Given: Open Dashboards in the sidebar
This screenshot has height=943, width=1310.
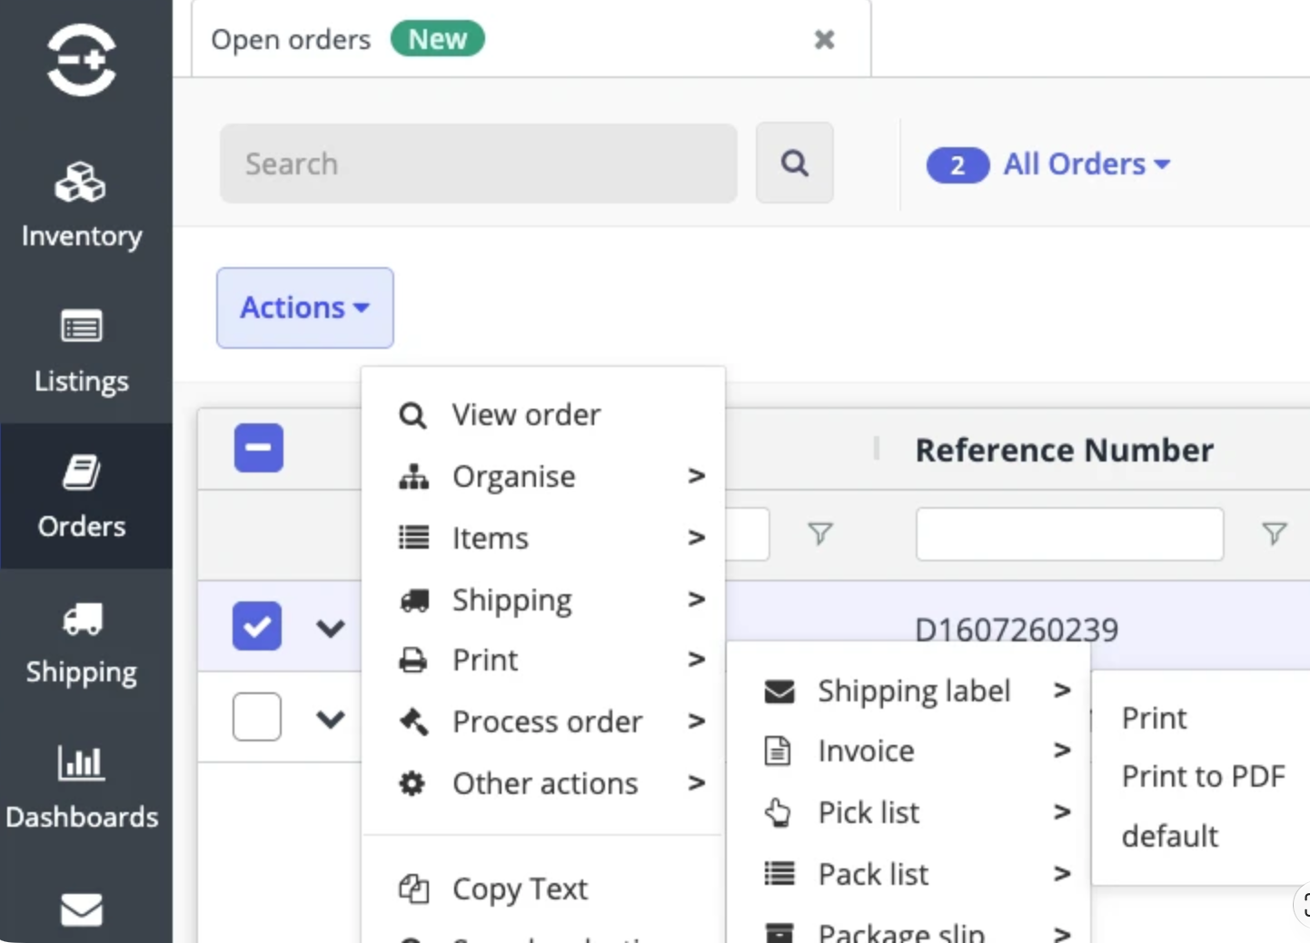Looking at the screenshot, I should tap(82, 787).
